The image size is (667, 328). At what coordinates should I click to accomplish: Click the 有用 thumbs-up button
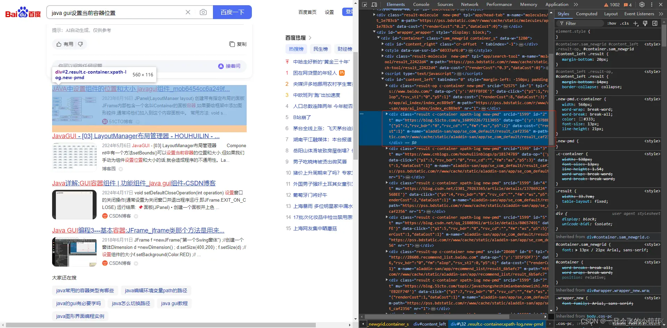pos(65,44)
